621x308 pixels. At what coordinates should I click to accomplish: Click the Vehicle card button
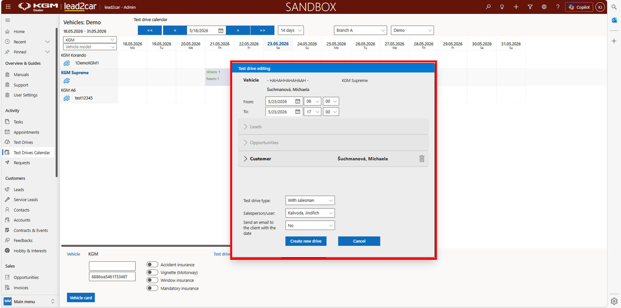coord(81,298)
